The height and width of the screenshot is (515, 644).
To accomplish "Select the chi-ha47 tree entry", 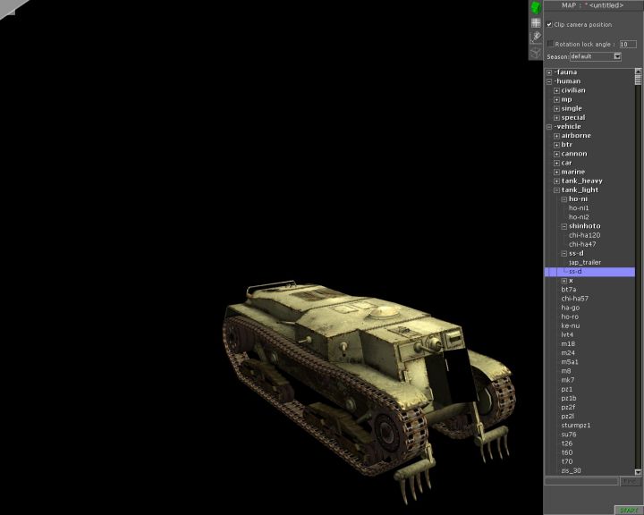I will pyautogui.click(x=582, y=244).
